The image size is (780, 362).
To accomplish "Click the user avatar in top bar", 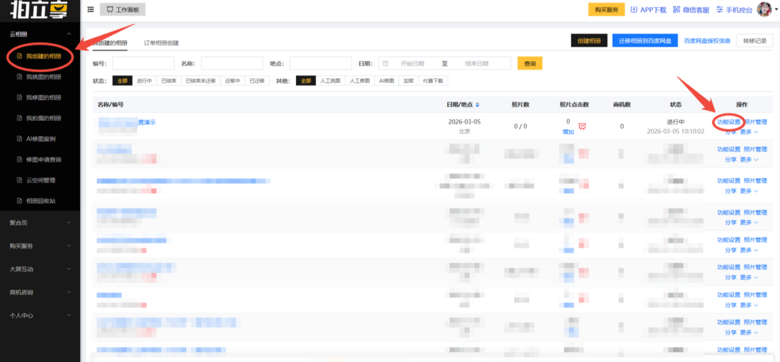I will (765, 9).
